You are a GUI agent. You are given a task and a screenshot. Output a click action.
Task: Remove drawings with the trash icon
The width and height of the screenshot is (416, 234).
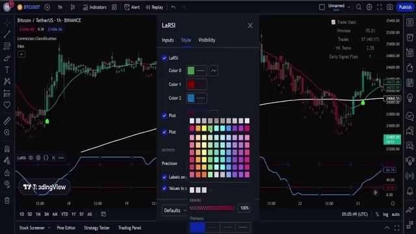7,200
